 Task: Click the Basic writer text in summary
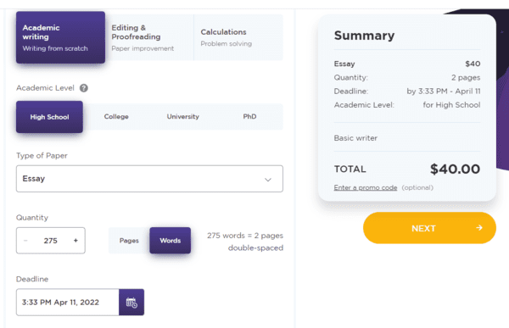(355, 138)
